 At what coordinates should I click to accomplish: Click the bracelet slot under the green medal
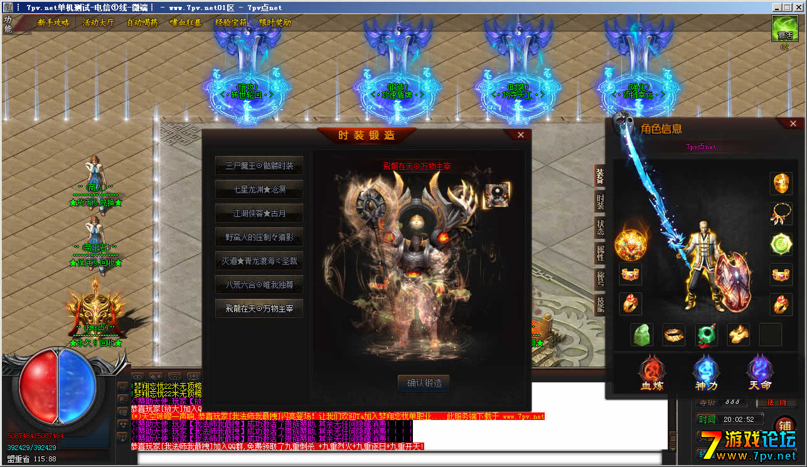781,274
